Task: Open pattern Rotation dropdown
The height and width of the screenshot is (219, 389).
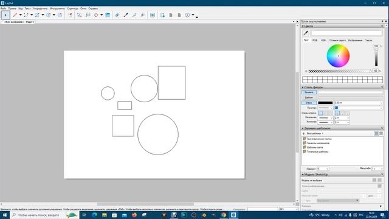Action: click(x=327, y=169)
